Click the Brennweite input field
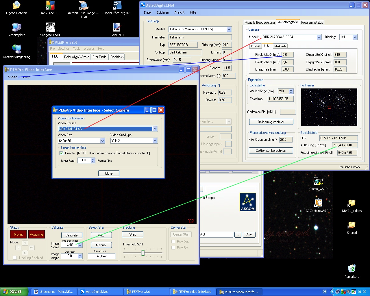 [x=182, y=60]
